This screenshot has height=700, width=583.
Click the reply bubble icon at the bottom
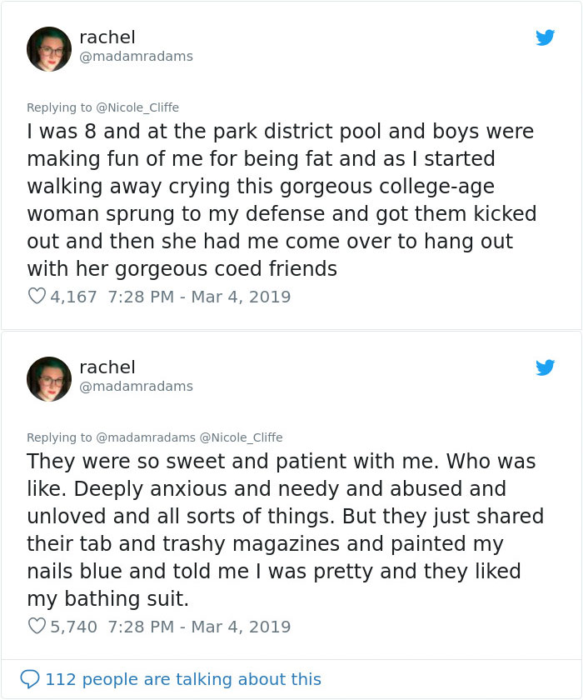point(33,678)
